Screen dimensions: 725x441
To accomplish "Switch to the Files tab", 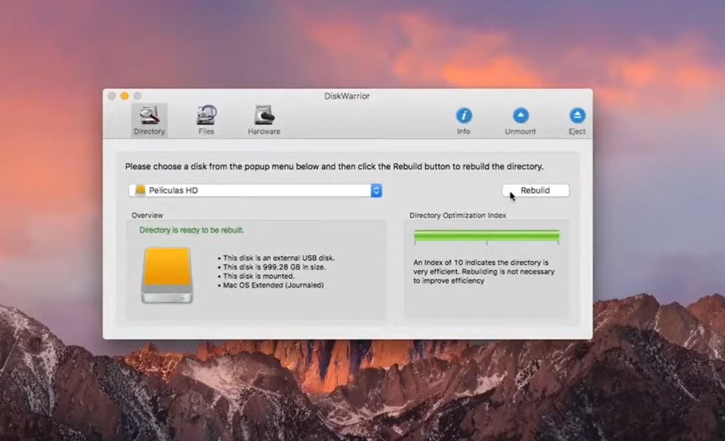I will [x=206, y=120].
